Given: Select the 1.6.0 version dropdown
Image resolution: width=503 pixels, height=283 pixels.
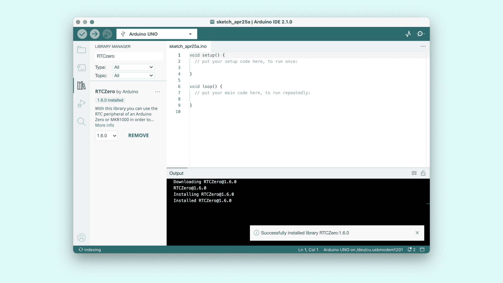Looking at the screenshot, I should [106, 136].
